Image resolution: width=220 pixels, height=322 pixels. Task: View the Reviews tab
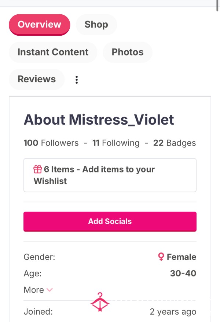[x=37, y=79]
